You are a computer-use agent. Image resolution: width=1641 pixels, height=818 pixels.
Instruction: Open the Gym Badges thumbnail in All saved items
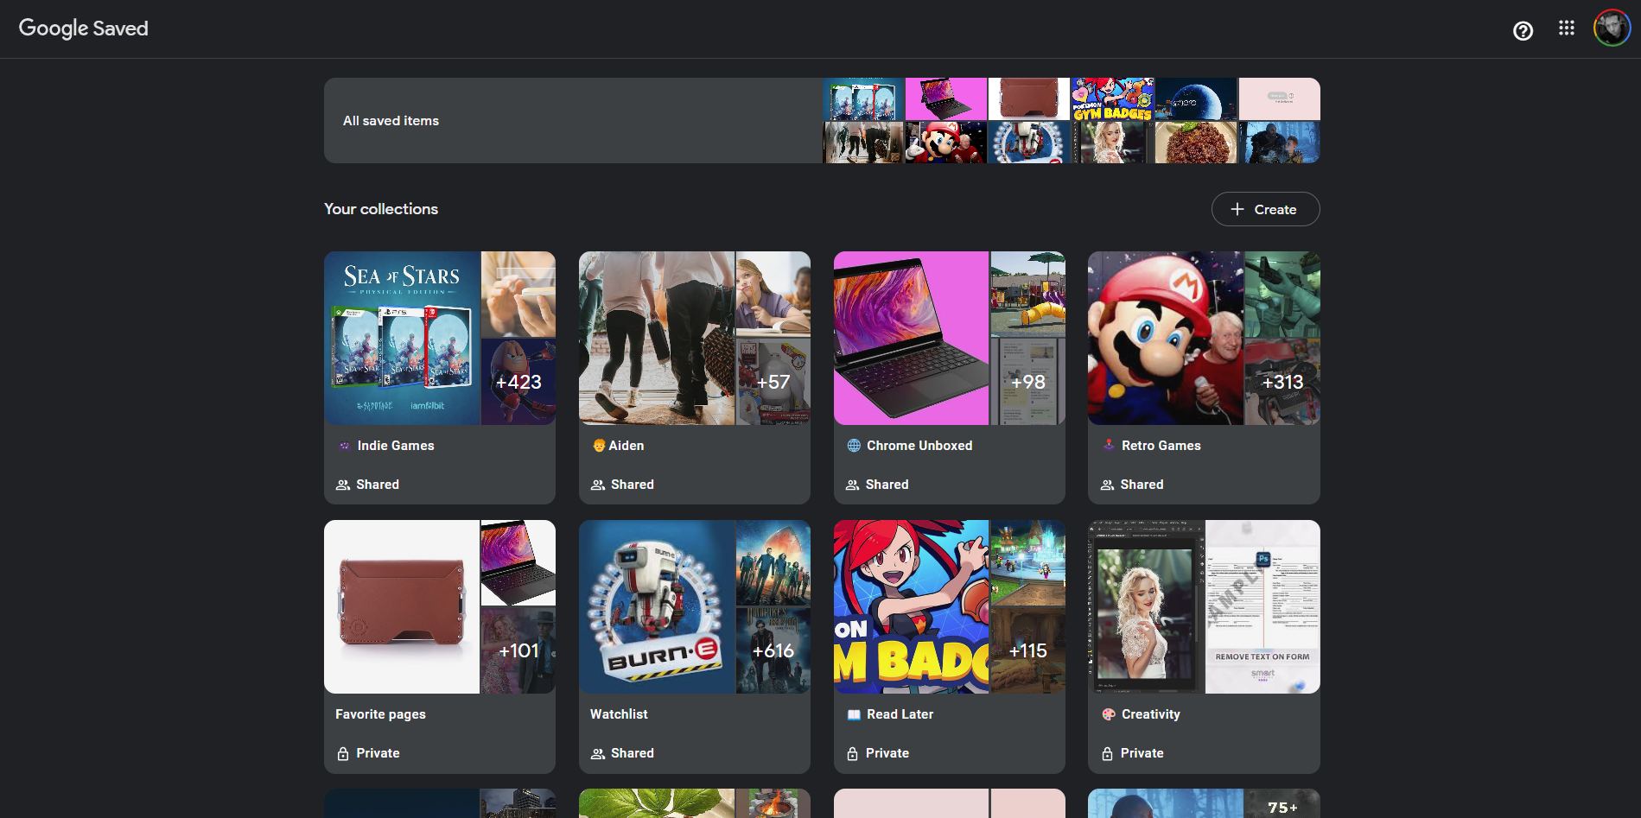tap(1112, 98)
